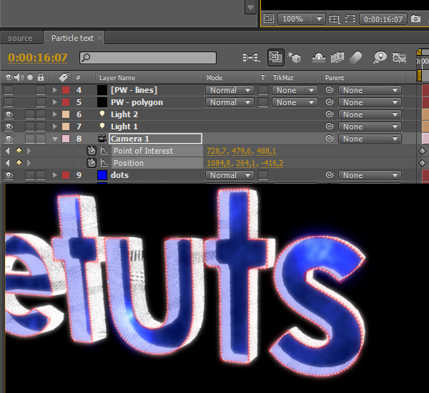Toggle the always preview this view button

tap(269, 19)
